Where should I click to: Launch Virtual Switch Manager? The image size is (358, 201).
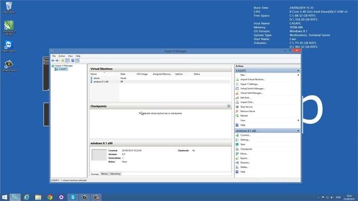click(252, 89)
